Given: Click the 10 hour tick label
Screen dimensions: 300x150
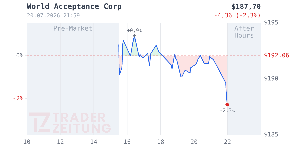Looking at the screenshot, I should [x=27, y=142].
